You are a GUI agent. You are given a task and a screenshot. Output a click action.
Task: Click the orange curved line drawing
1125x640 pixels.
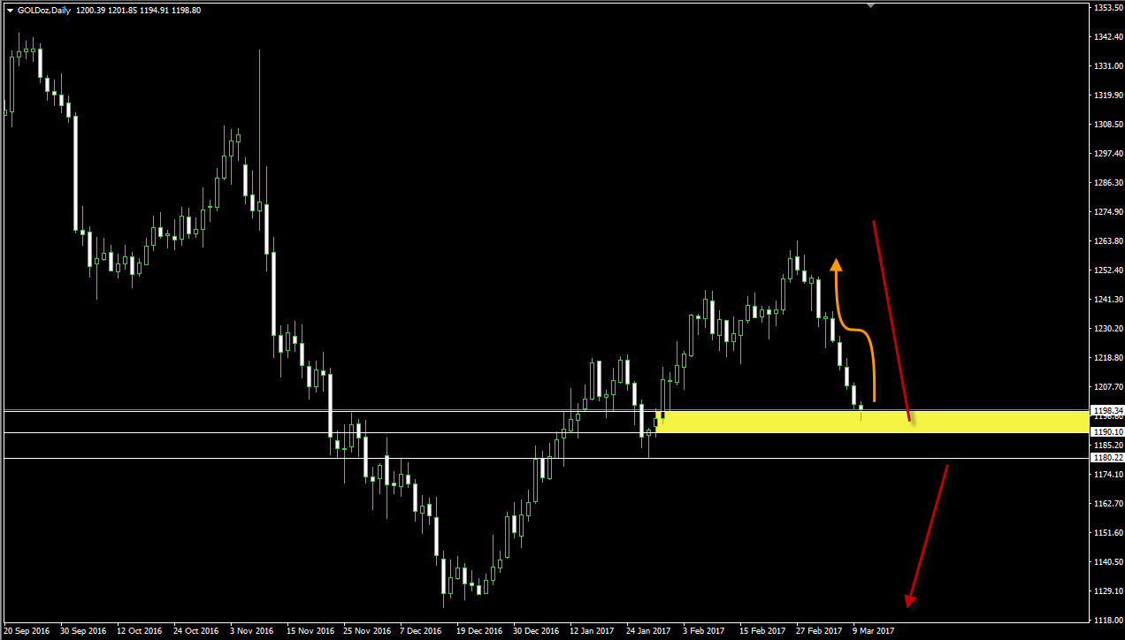858,331
